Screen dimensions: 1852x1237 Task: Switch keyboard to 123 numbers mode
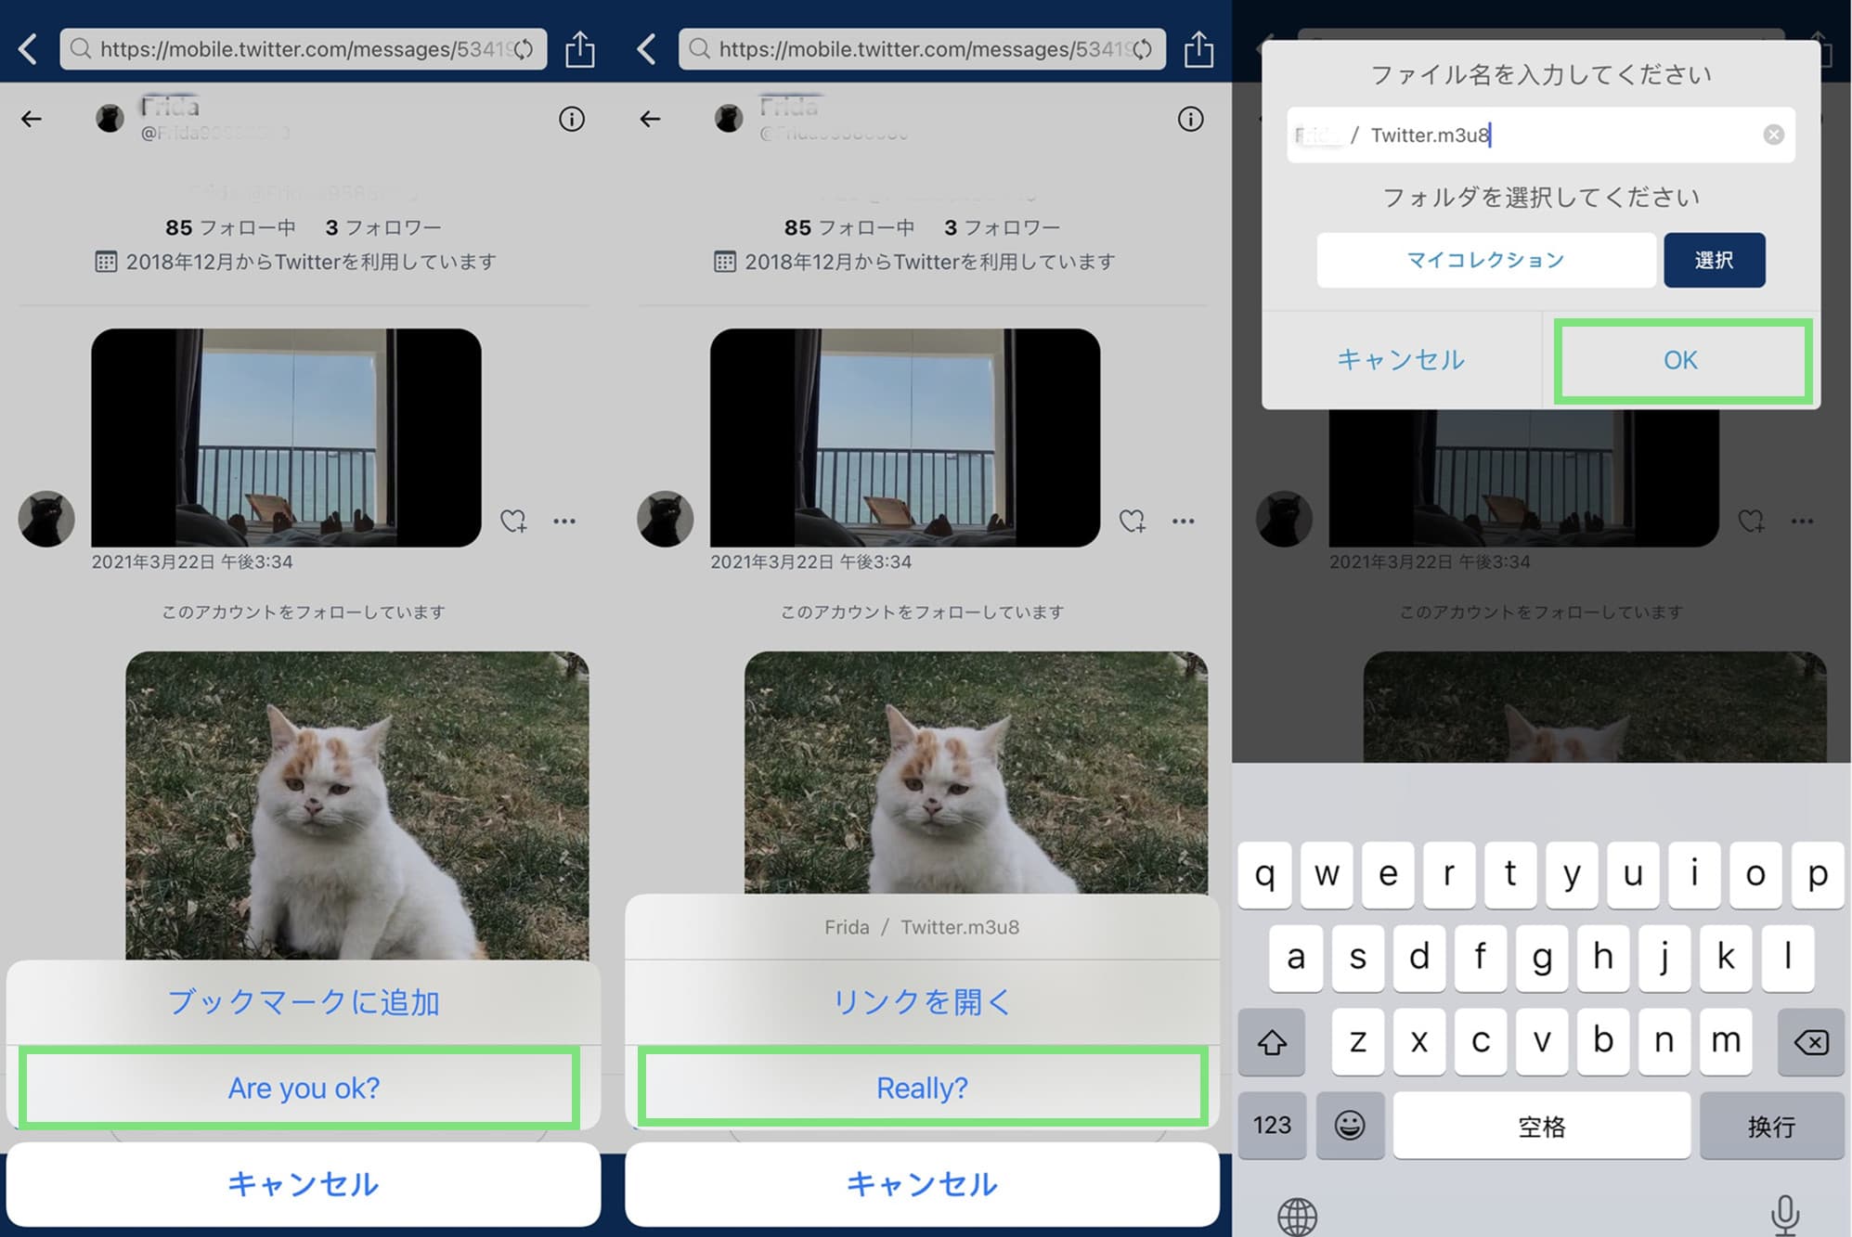pyautogui.click(x=1272, y=1126)
